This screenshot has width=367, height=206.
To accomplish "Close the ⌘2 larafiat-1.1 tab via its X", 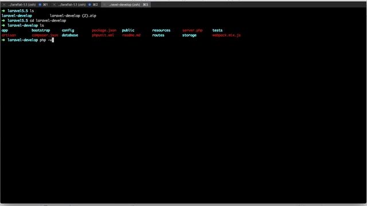I will coord(54,5).
